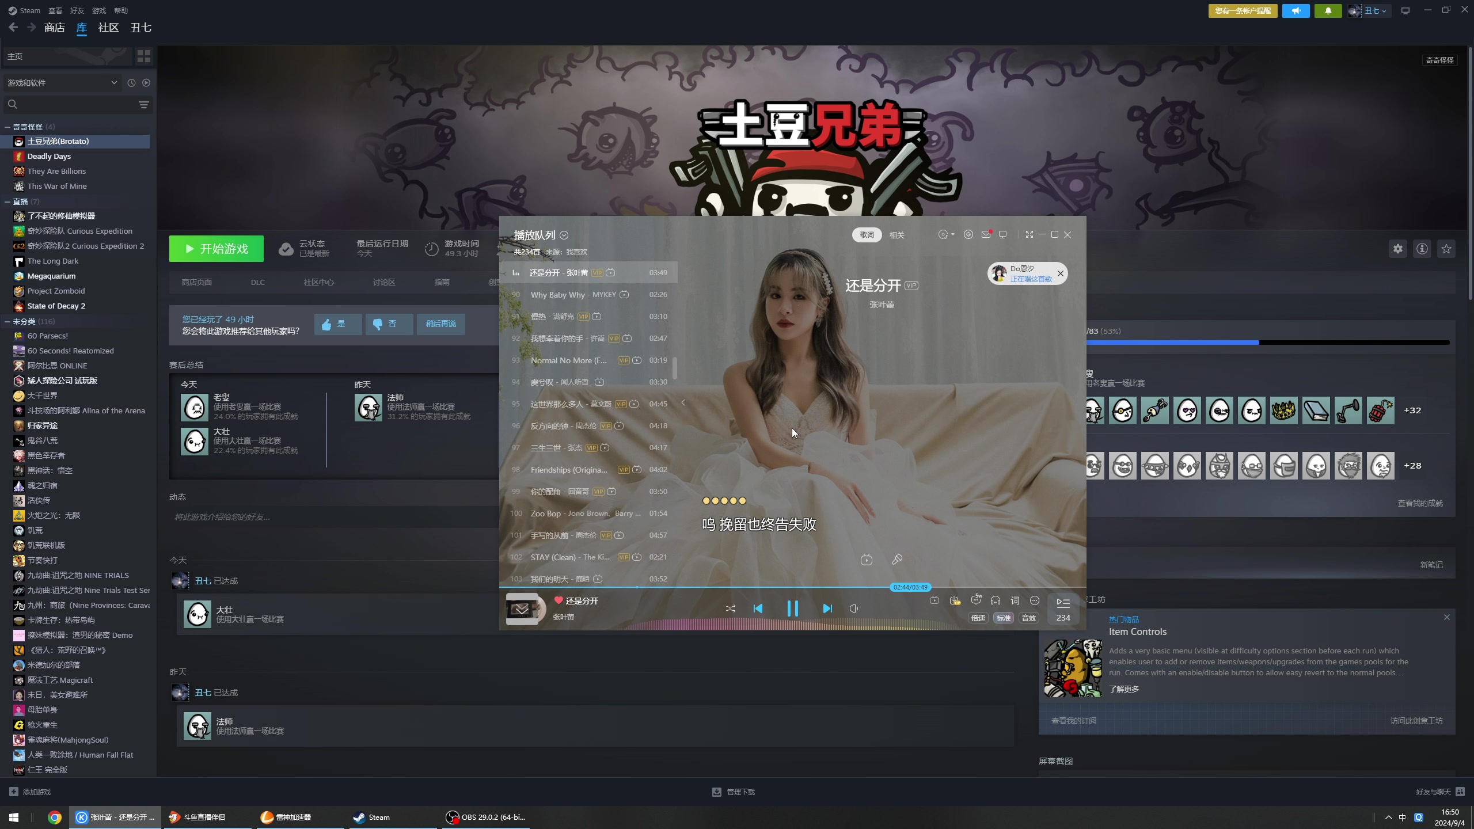
Task: Toggle shuffle play mode icon
Action: [731, 609]
